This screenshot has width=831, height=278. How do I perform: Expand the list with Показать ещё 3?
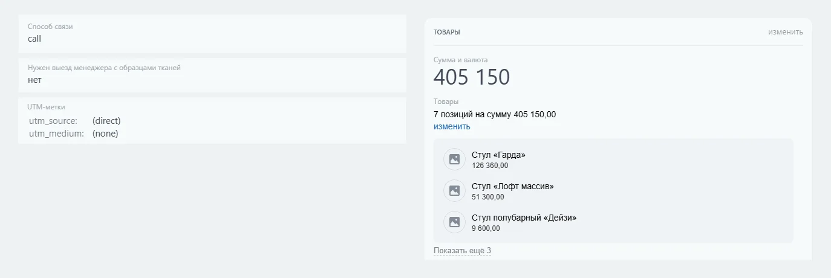[x=462, y=251]
